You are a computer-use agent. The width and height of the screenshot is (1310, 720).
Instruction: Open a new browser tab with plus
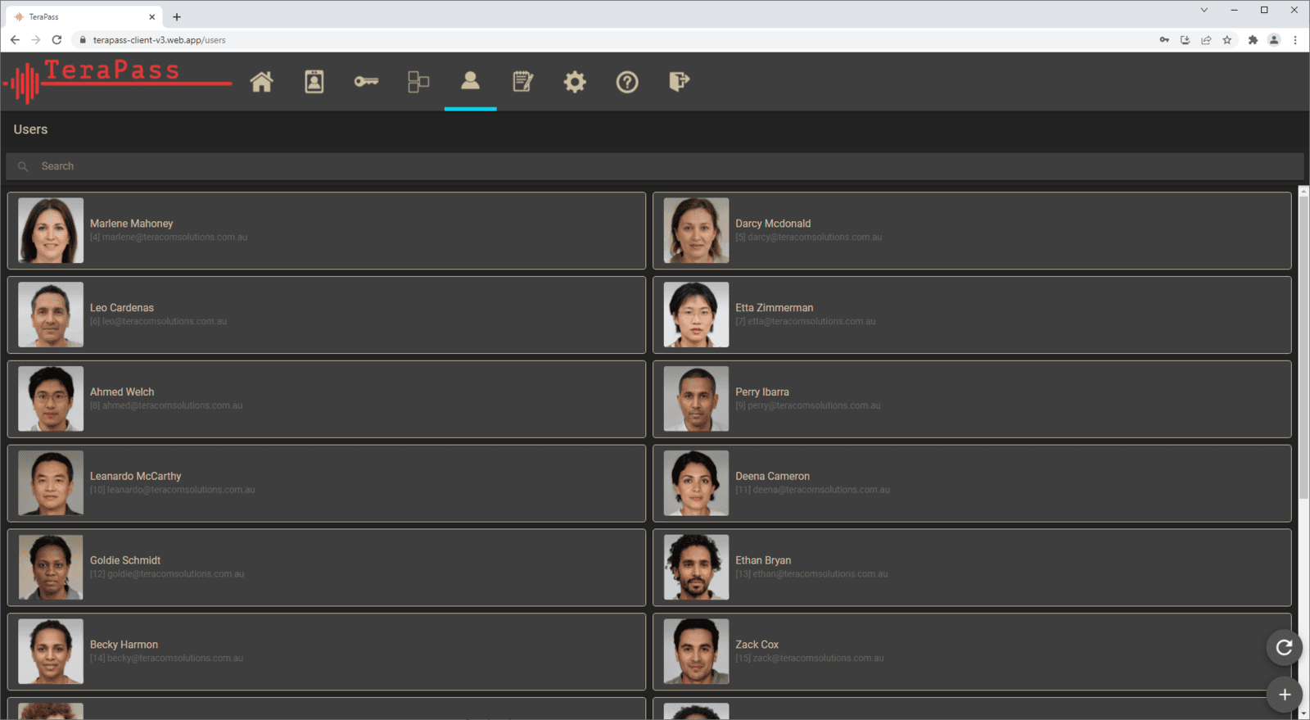point(177,16)
